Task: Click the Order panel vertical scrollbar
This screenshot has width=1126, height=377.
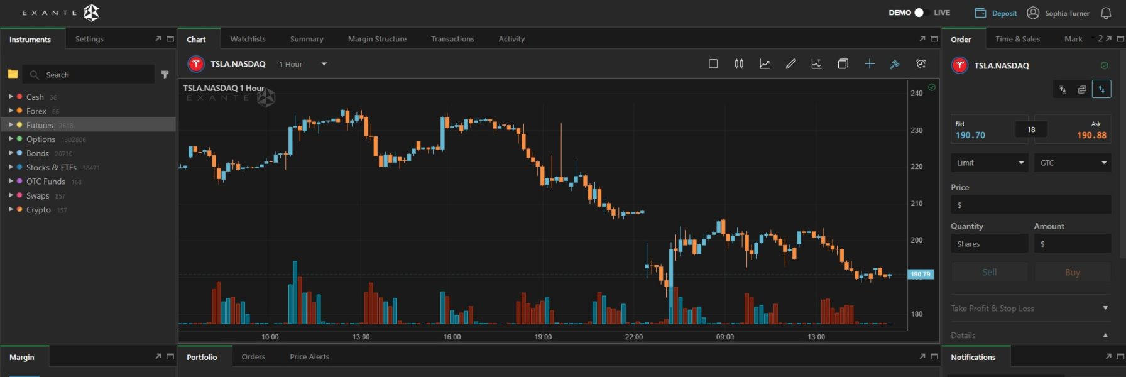Action: (x=1123, y=154)
